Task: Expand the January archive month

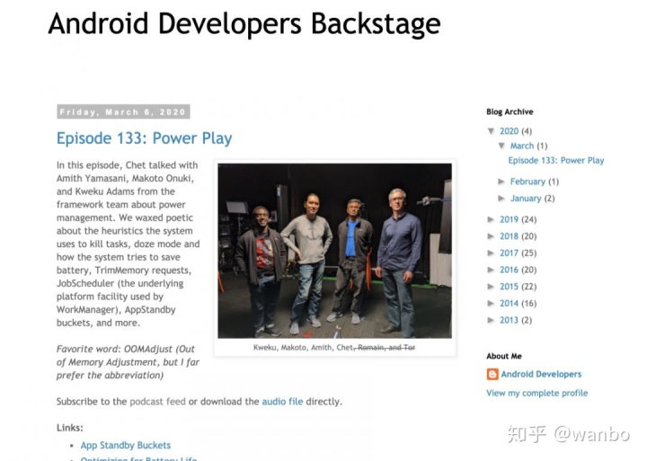Action: (501, 199)
